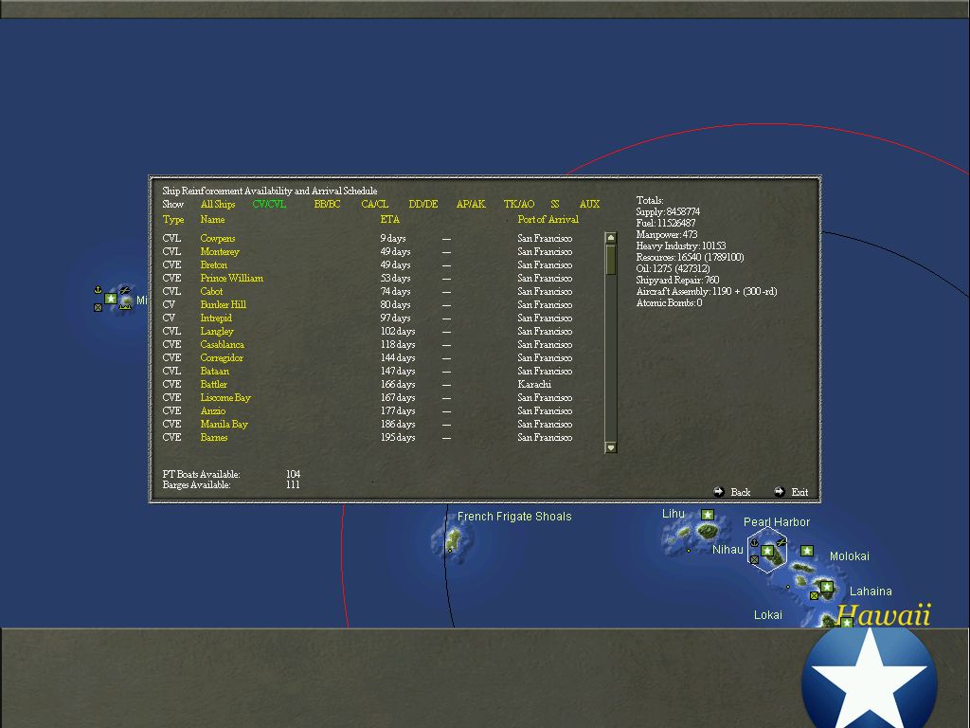This screenshot has width=970, height=728.
Task: Open ship Liscome Bay details
Action: (225, 398)
